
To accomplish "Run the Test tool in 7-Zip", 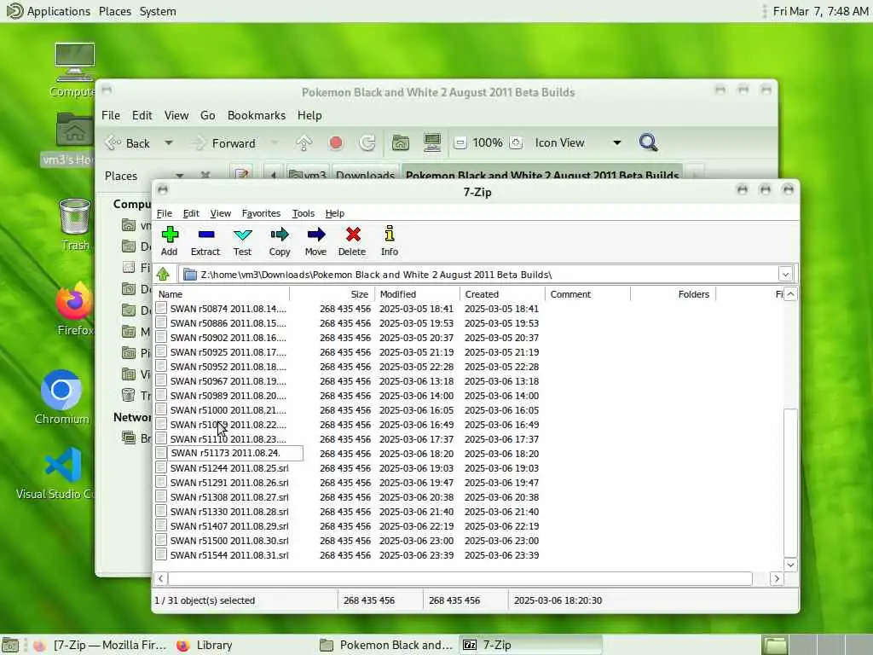I will [x=243, y=235].
